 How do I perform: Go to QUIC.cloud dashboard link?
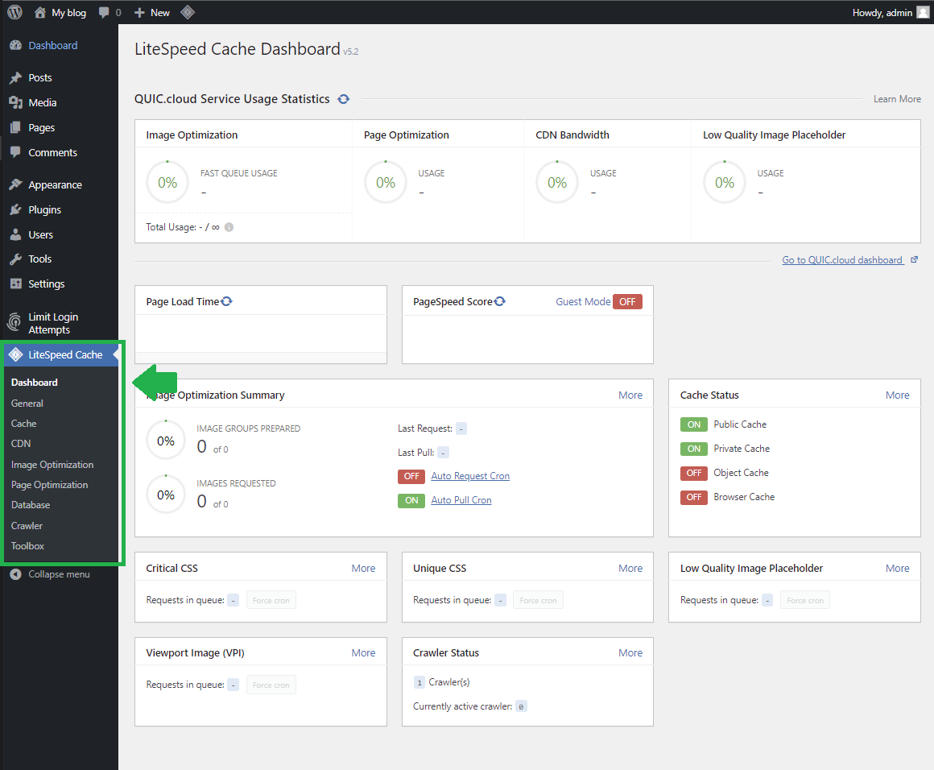[842, 260]
